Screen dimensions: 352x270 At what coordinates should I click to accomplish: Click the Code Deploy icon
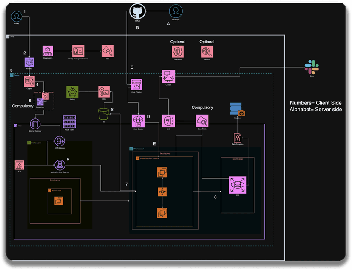coord(138,121)
